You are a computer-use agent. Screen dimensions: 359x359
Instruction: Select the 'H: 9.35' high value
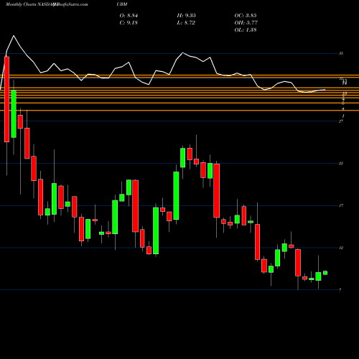point(187,16)
